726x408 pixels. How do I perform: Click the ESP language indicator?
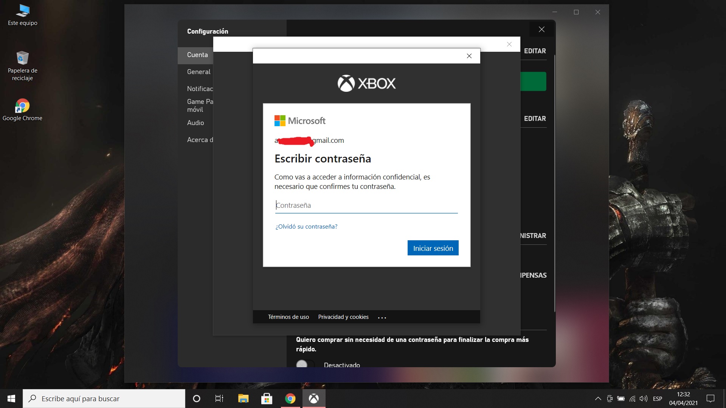coord(658,399)
